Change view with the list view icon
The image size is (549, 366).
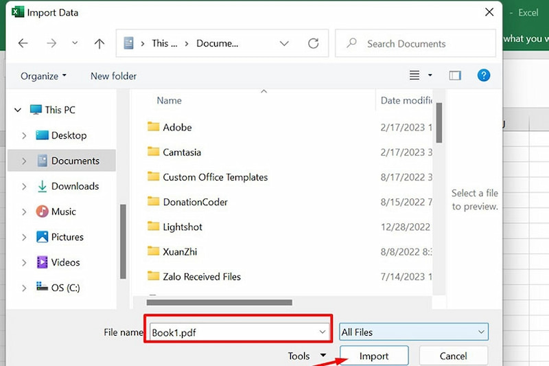coord(414,76)
